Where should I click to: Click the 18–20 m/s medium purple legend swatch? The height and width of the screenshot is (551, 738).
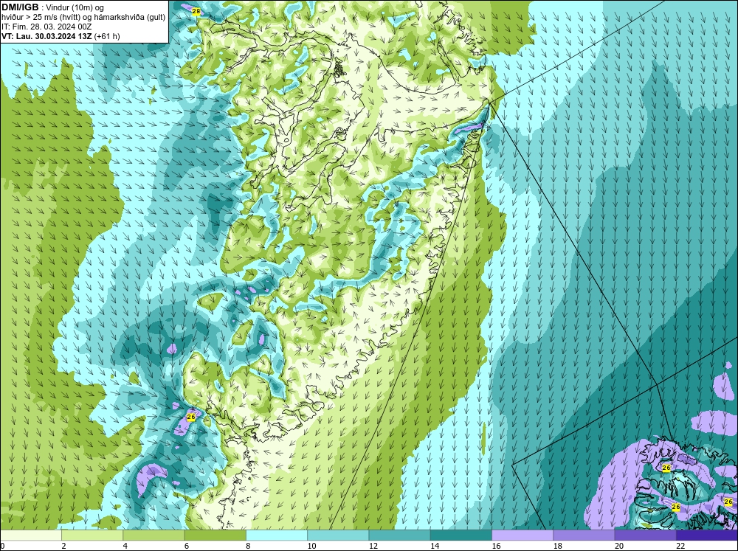(x=584, y=535)
